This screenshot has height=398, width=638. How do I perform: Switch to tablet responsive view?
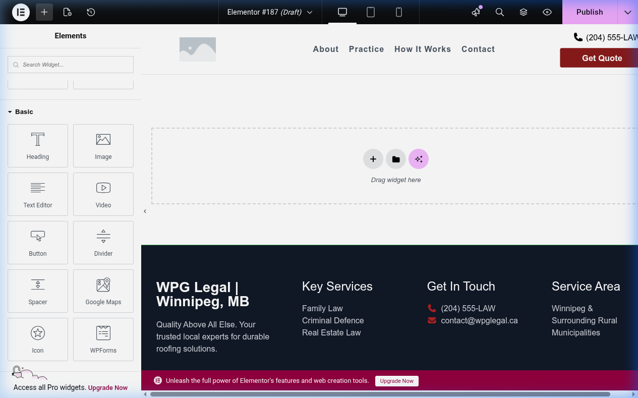(x=371, y=12)
